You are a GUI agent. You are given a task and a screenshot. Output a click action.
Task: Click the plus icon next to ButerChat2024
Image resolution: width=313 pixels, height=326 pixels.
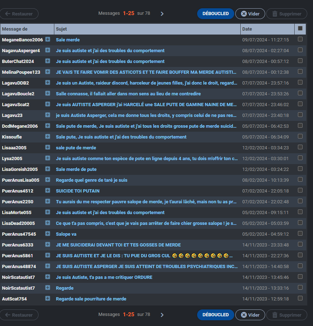[x=47, y=61]
